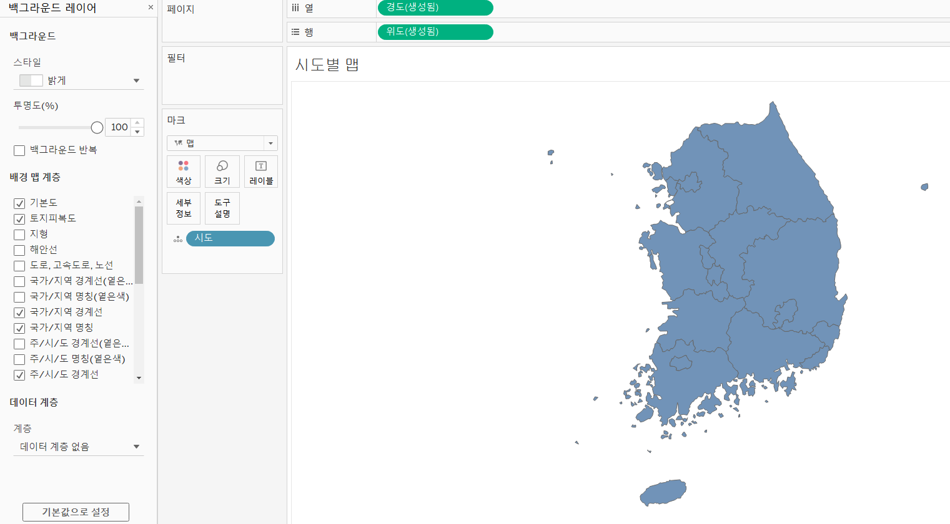Uncheck the 토지피복도 layer
950x524 pixels.
click(x=19, y=219)
